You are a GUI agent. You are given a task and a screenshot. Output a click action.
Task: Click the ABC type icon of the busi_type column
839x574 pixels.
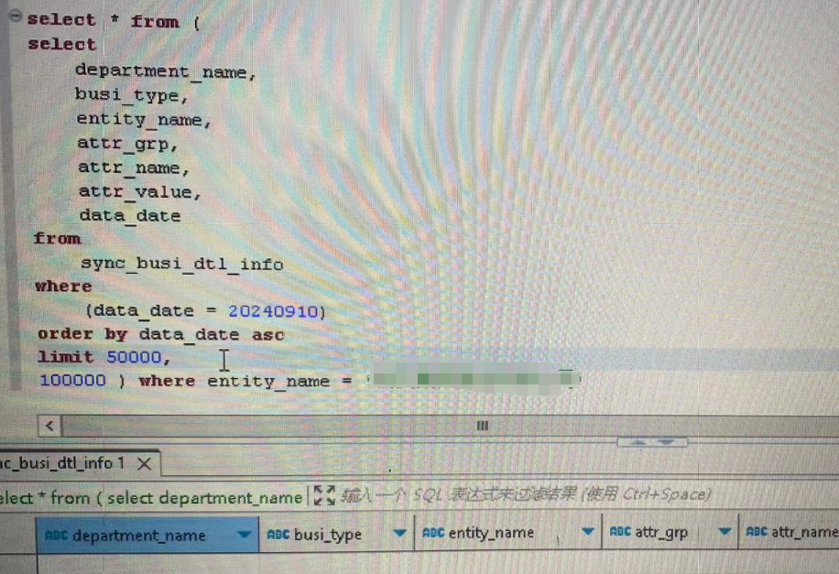click(x=278, y=534)
